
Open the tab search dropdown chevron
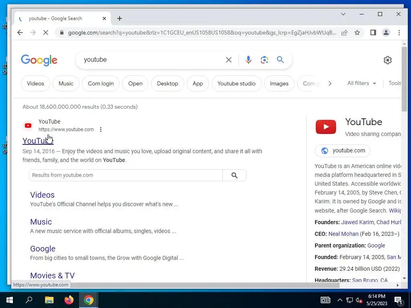(x=343, y=14)
